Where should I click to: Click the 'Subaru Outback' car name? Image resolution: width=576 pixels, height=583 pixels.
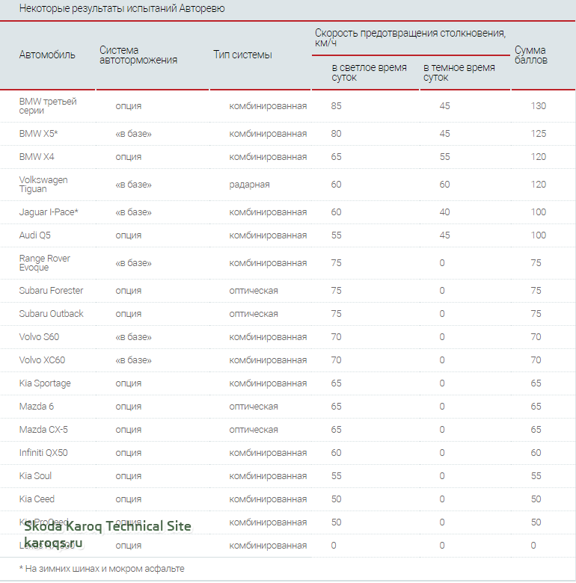pyautogui.click(x=52, y=313)
